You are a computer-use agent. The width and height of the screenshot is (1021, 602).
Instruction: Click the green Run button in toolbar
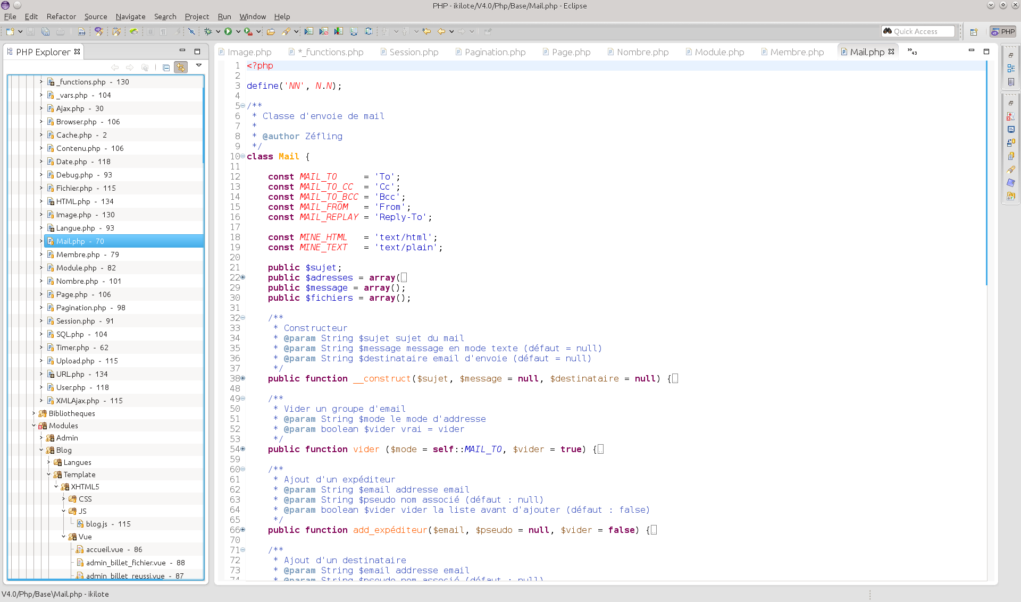click(228, 32)
